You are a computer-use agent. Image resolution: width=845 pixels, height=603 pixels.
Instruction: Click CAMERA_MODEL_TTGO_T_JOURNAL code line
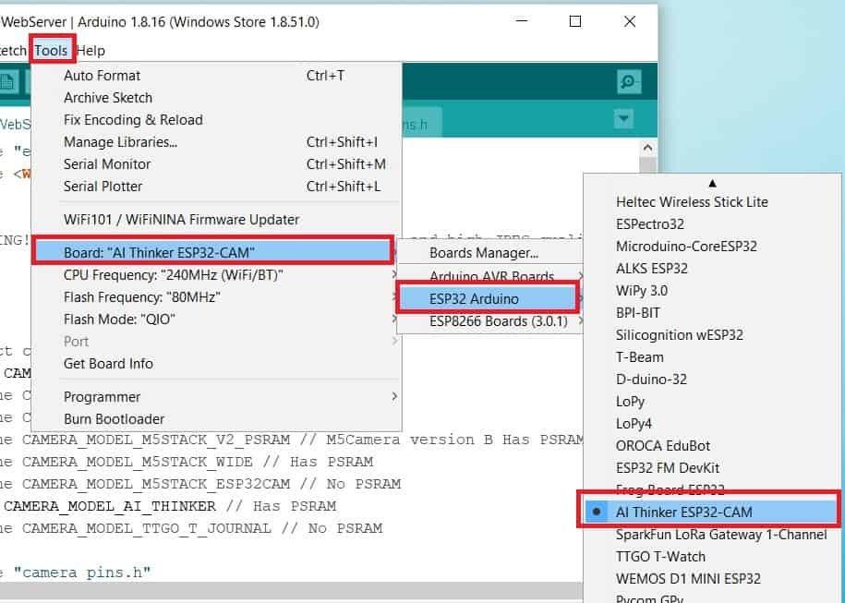(x=191, y=528)
